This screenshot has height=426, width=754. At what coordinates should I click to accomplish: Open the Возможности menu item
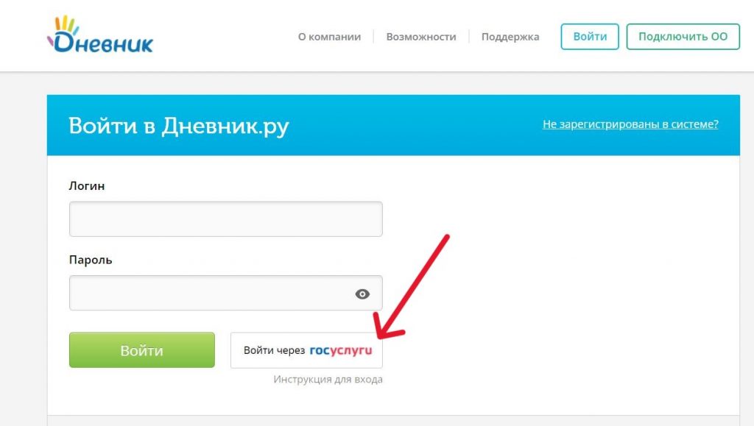tap(421, 37)
